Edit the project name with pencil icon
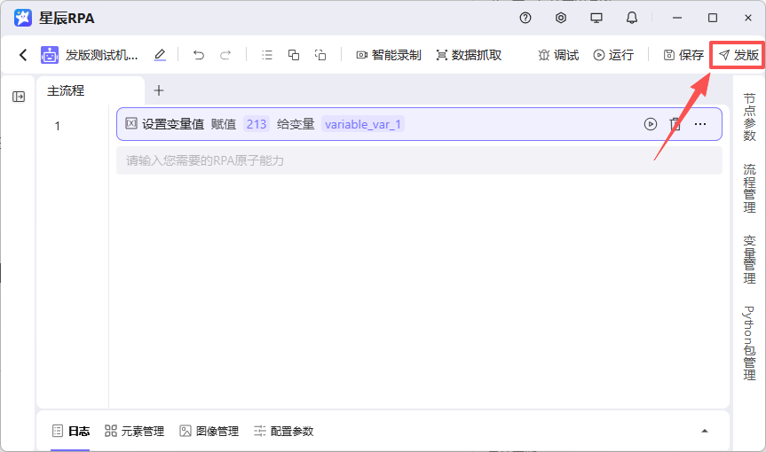Viewport: 766px width, 452px height. 160,55
